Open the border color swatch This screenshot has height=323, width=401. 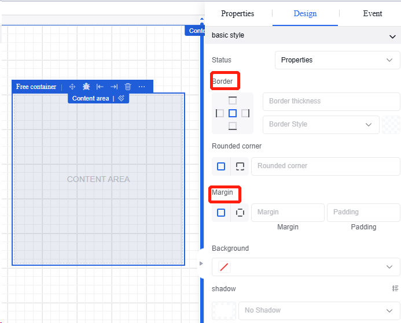coord(392,124)
